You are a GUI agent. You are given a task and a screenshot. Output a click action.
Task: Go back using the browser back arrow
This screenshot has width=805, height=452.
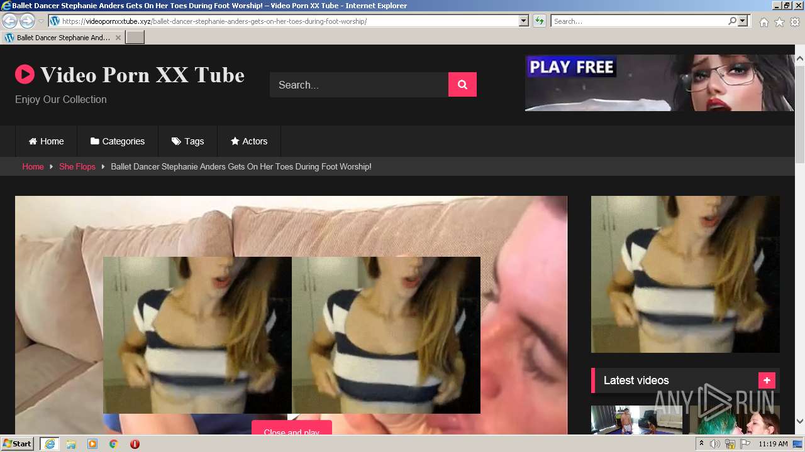tap(9, 21)
